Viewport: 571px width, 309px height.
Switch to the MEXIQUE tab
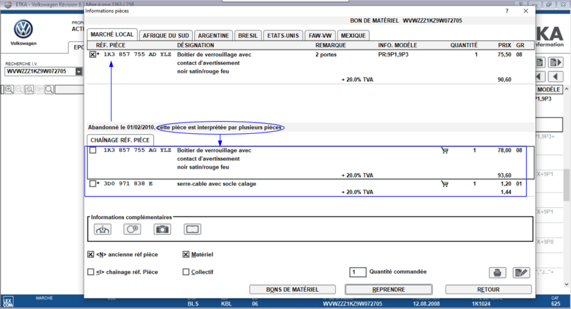coord(353,35)
